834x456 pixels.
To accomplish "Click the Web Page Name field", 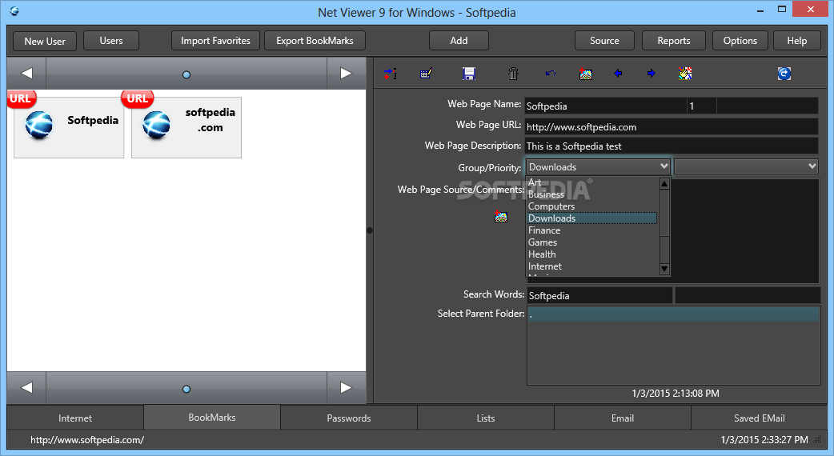I will 605,106.
